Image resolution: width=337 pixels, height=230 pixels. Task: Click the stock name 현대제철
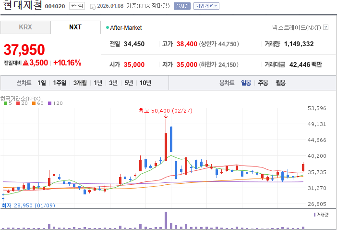point(23,5)
